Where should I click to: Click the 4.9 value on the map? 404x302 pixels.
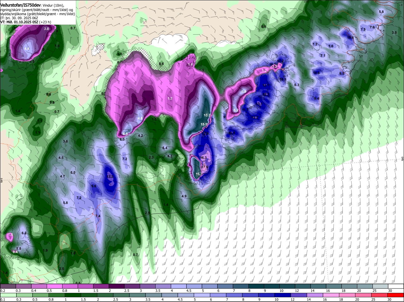click(184, 196)
